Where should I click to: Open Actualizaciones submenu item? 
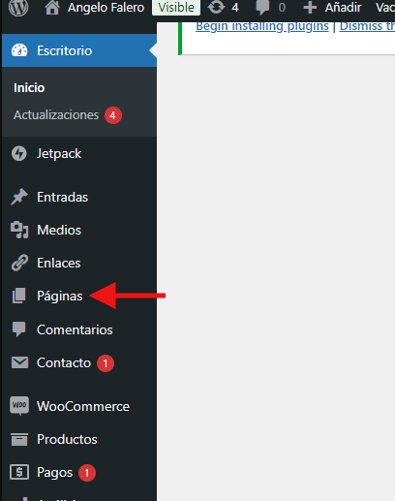pos(56,115)
